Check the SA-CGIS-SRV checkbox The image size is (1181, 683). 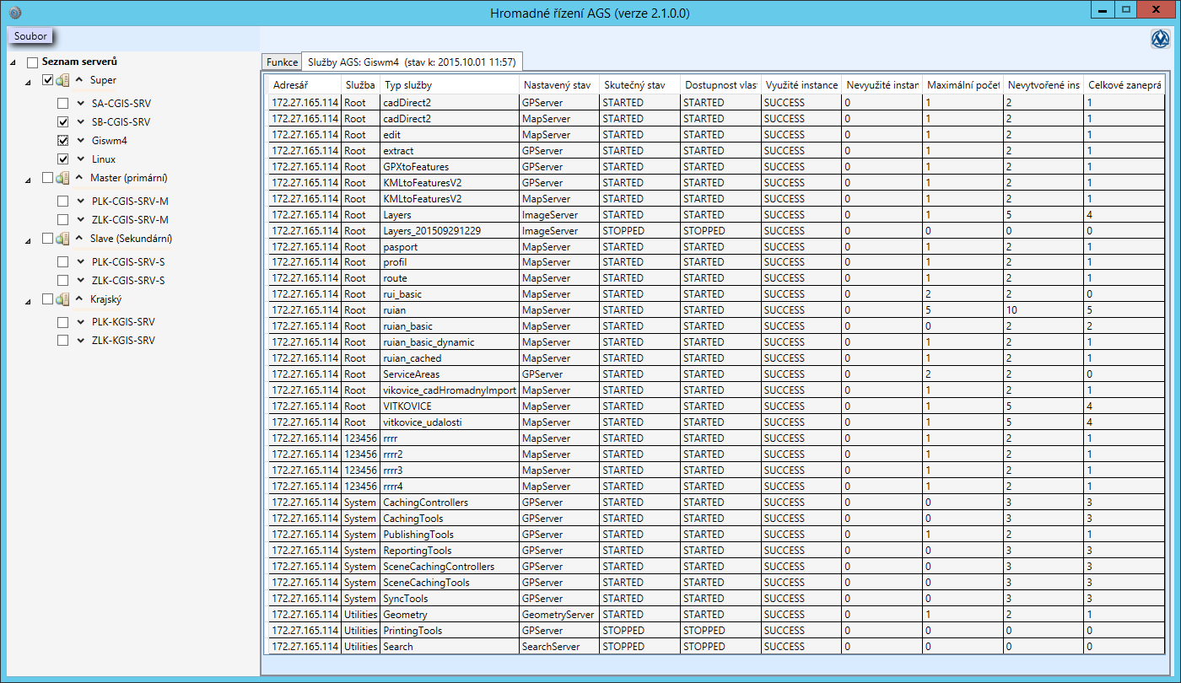[x=62, y=104]
